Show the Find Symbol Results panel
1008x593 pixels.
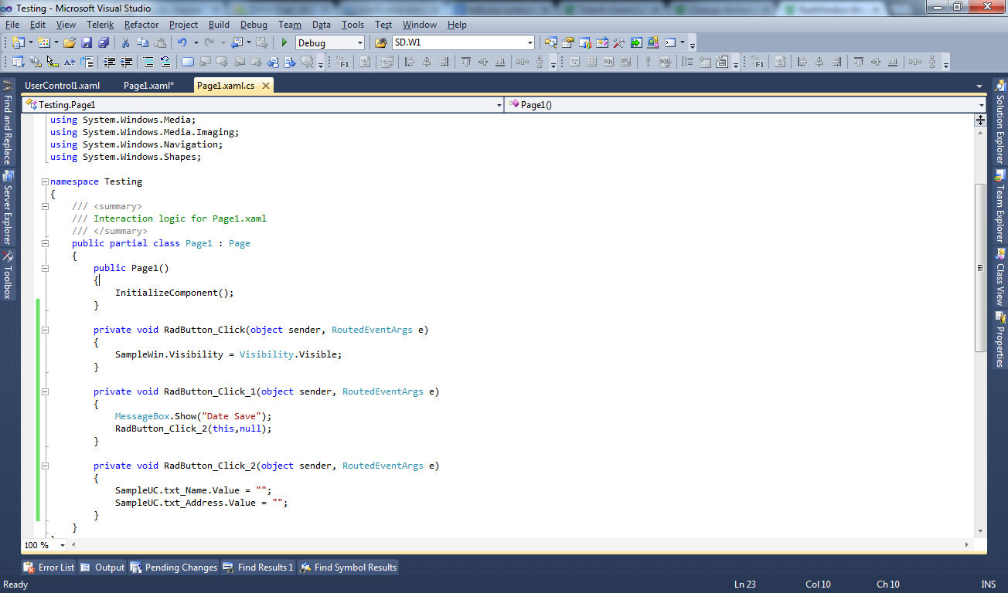[x=348, y=568]
